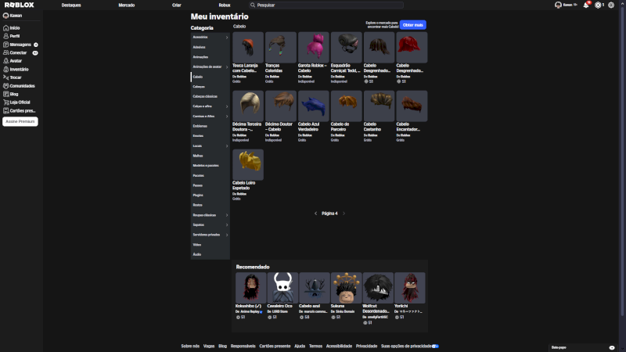Go to the next inventory page

344,214
